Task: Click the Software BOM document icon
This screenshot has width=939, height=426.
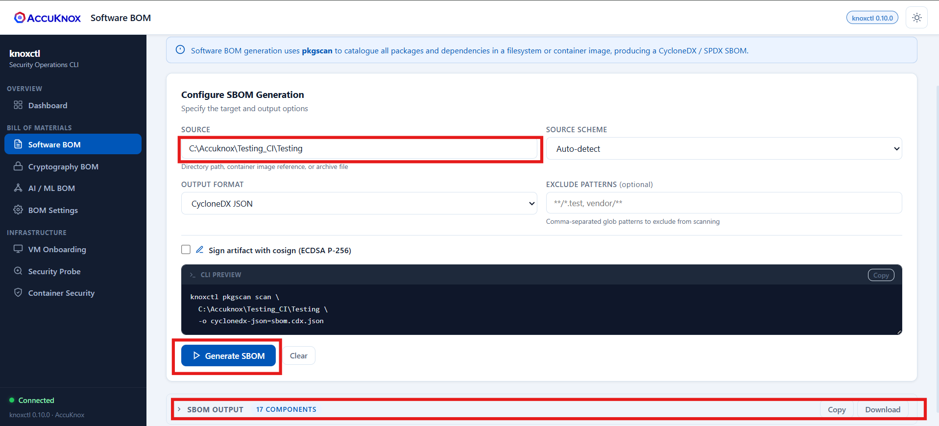Action: coord(18,144)
